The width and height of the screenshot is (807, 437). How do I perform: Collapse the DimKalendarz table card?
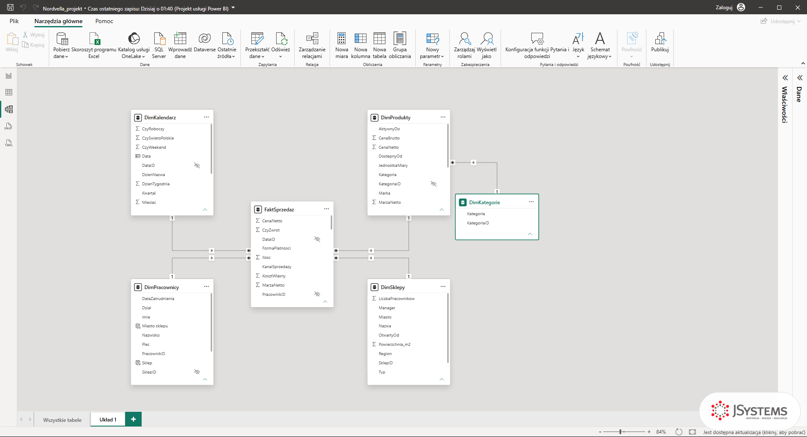[205, 210]
